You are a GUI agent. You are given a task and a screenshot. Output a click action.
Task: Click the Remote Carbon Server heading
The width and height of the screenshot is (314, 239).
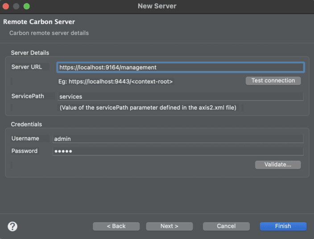coord(39,21)
